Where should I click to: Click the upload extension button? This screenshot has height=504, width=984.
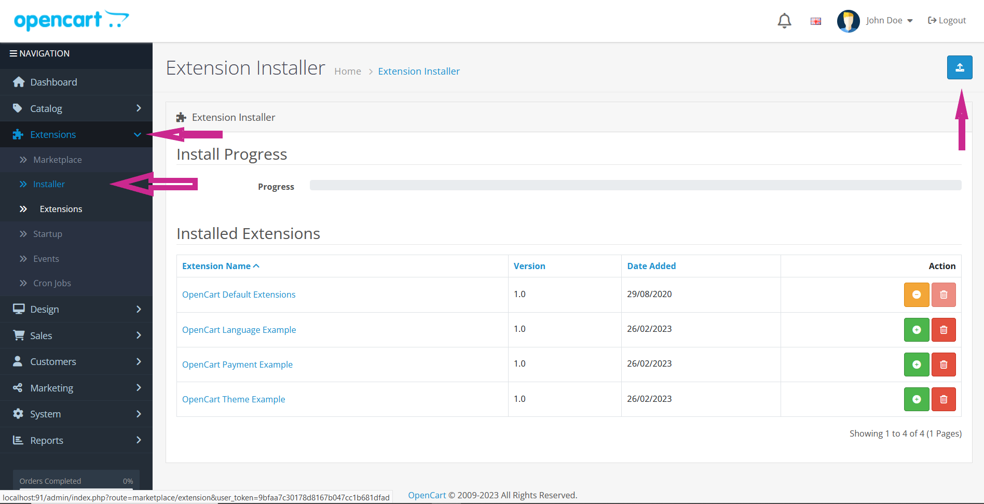coord(959,67)
